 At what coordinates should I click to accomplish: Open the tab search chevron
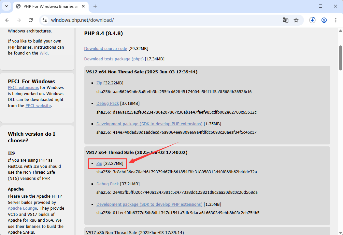pos(7,6)
